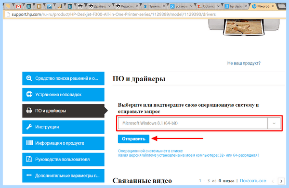Click barcode icon beside 'Информация о продукте'
The width and height of the screenshot is (289, 188).
[29, 143]
